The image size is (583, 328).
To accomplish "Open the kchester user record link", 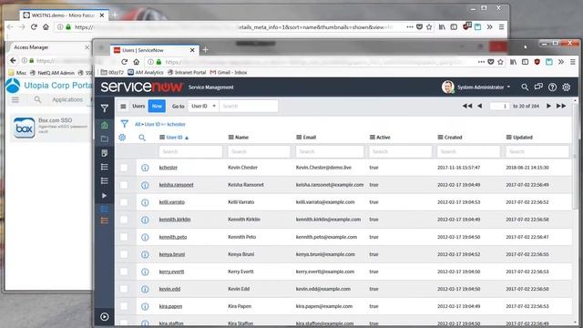I will click(x=168, y=168).
